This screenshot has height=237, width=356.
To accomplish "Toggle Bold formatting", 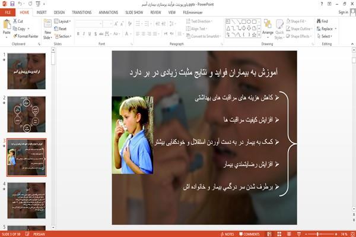I will (x=78, y=34).
